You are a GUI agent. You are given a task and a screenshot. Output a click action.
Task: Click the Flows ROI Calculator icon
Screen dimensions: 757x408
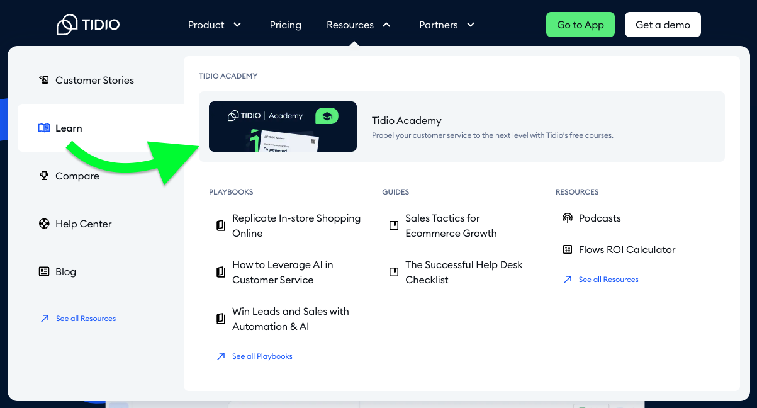point(568,249)
